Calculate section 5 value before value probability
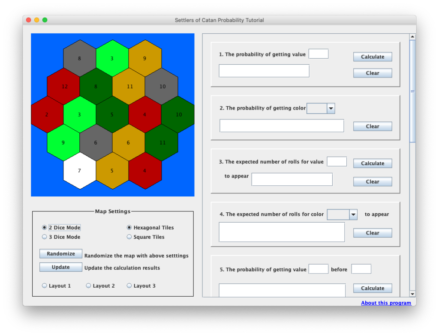The image size is (439, 336). click(x=373, y=288)
